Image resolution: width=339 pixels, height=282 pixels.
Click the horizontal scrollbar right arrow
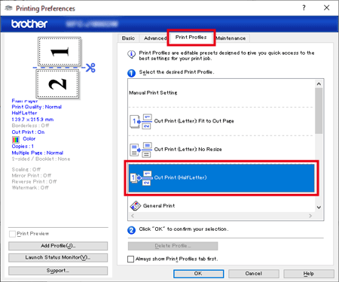click(x=310, y=216)
